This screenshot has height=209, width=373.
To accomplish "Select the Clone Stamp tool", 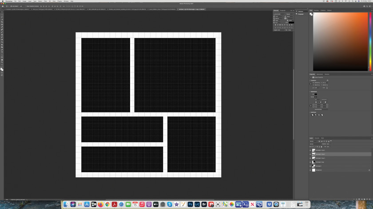I will click(x=2, y=35).
